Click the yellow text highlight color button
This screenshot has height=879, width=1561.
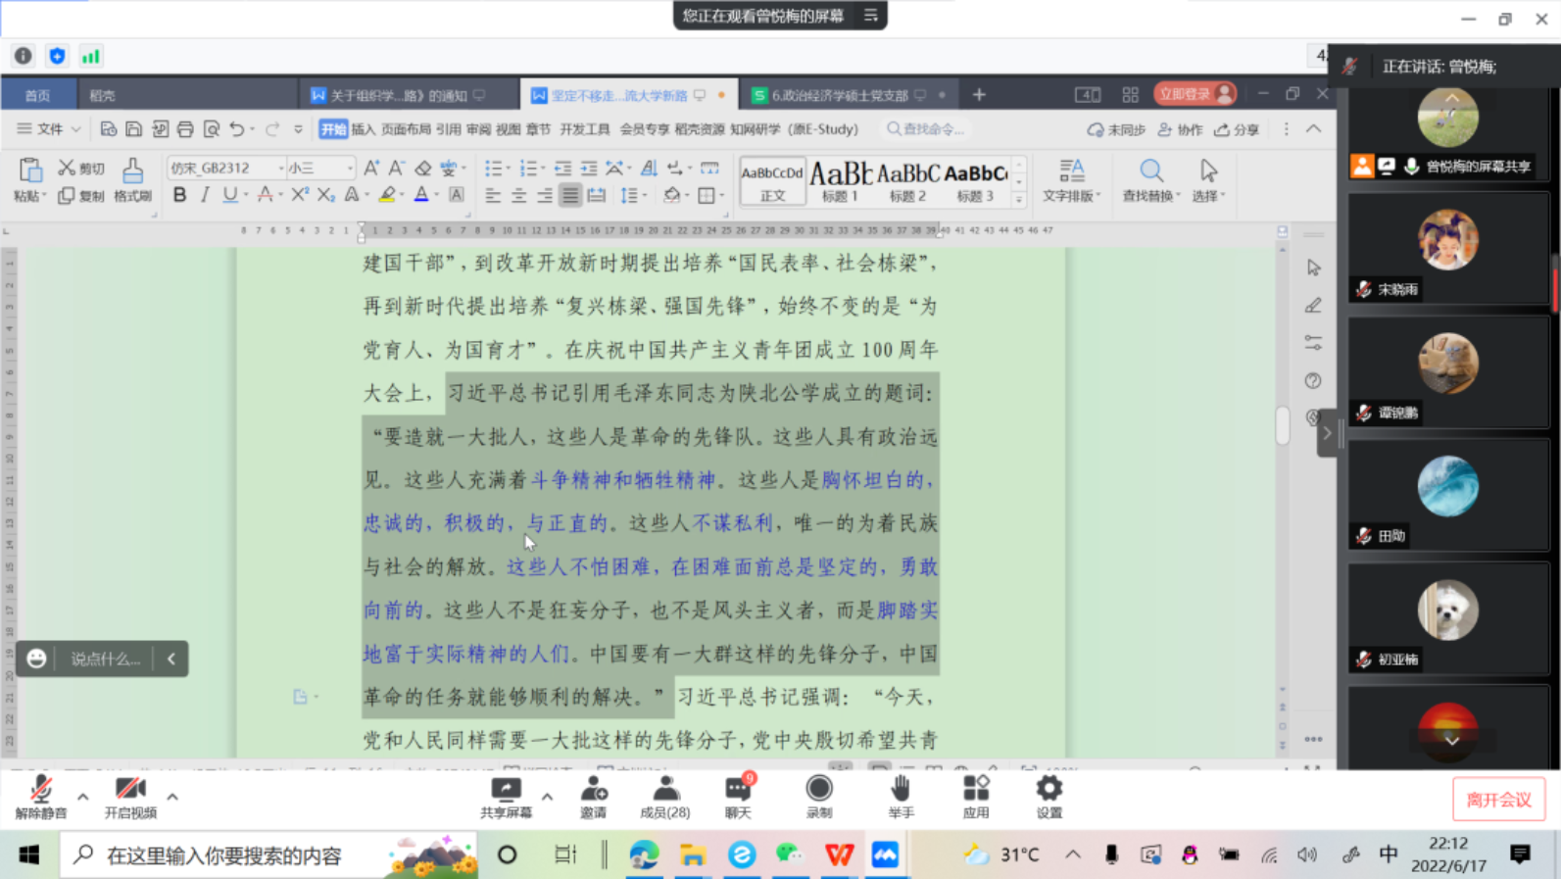tap(388, 195)
